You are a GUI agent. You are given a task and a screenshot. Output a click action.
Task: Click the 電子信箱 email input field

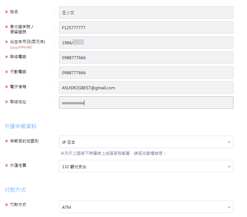[x=146, y=87]
